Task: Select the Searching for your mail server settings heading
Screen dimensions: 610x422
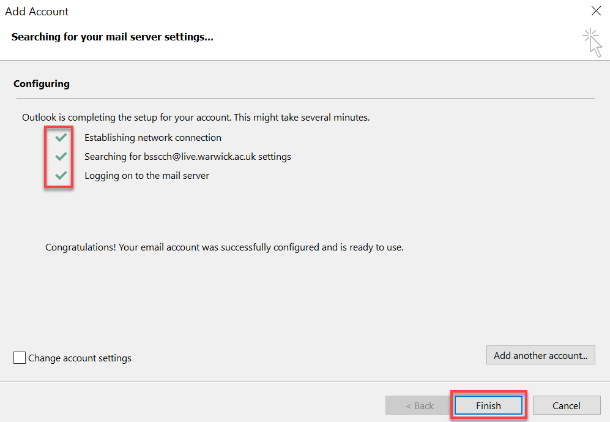Action: click(112, 37)
